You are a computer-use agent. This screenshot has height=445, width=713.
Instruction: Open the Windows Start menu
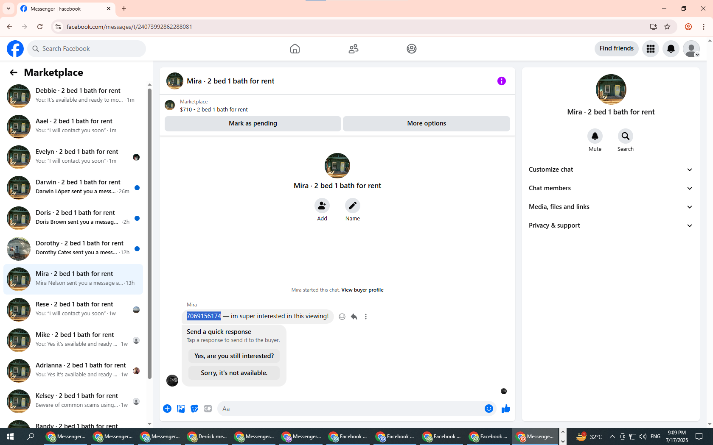point(10,437)
